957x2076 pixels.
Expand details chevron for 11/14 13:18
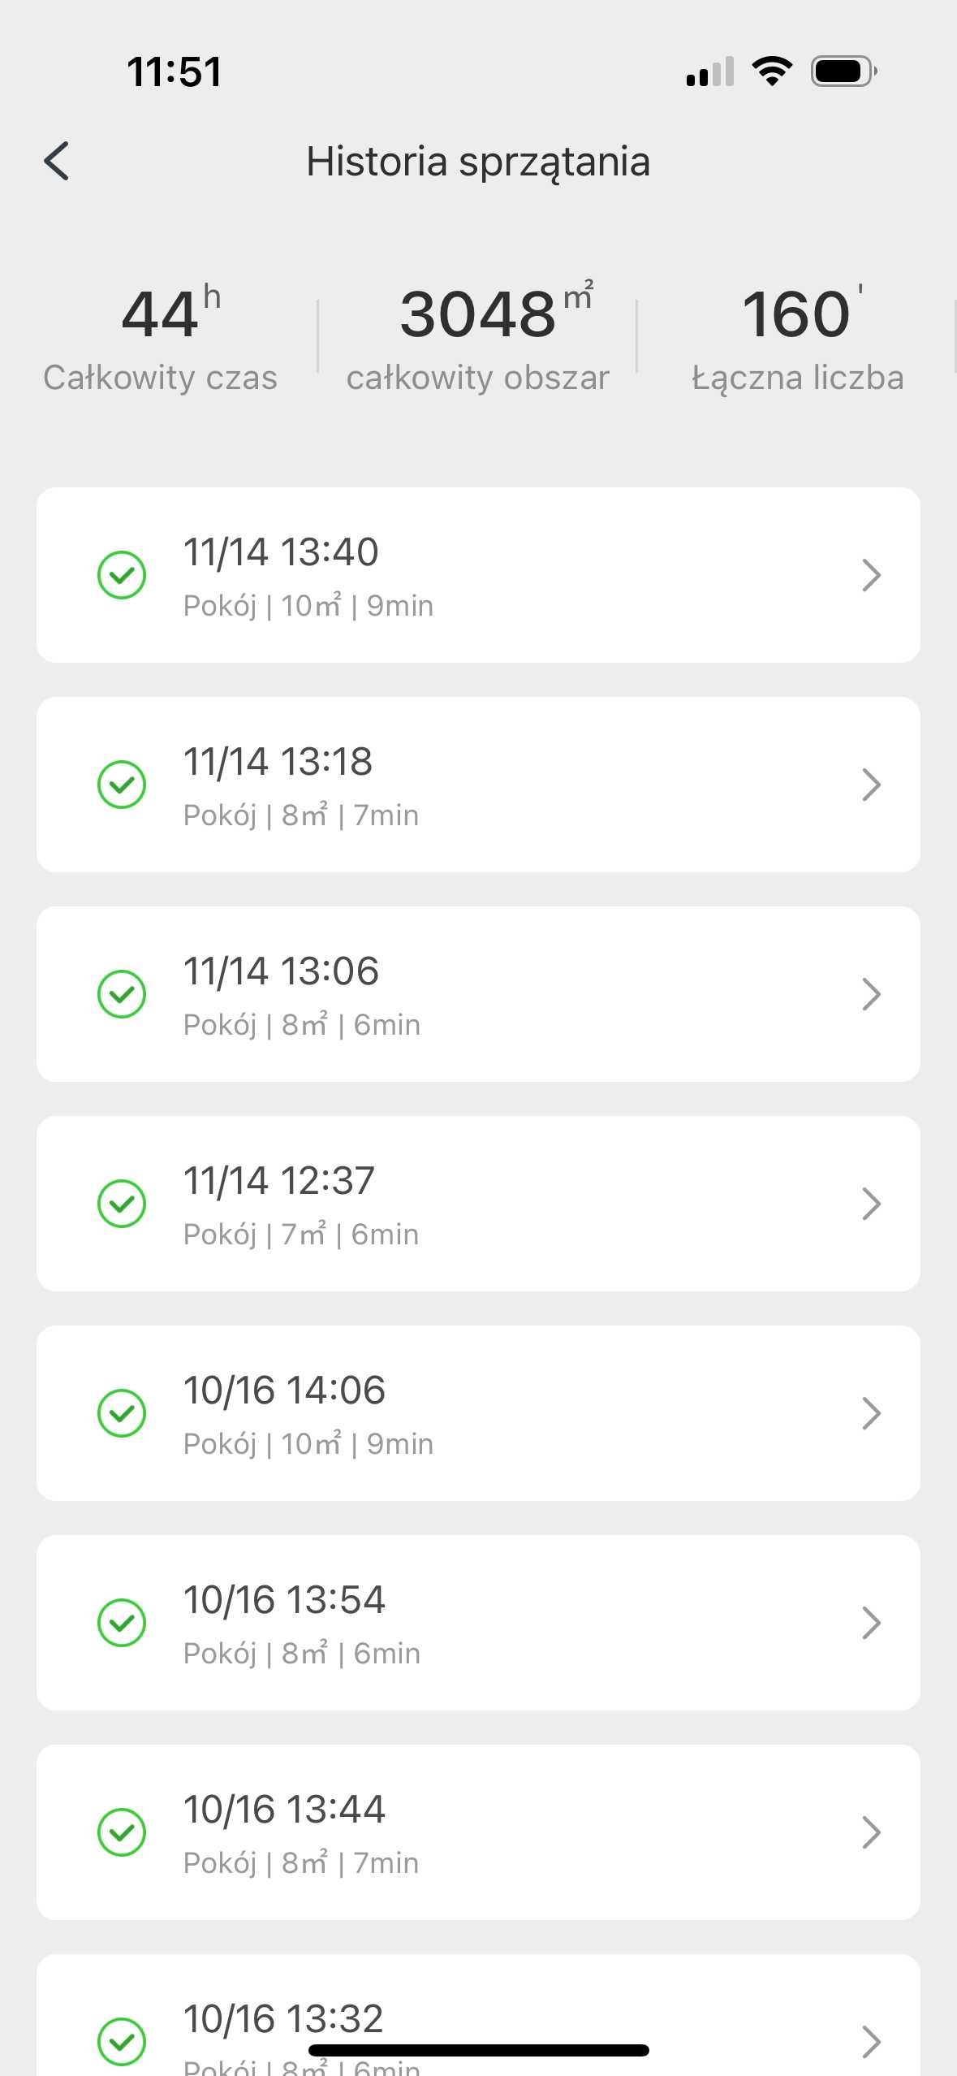(x=871, y=785)
